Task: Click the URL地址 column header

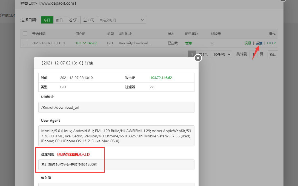Action: 125,34
